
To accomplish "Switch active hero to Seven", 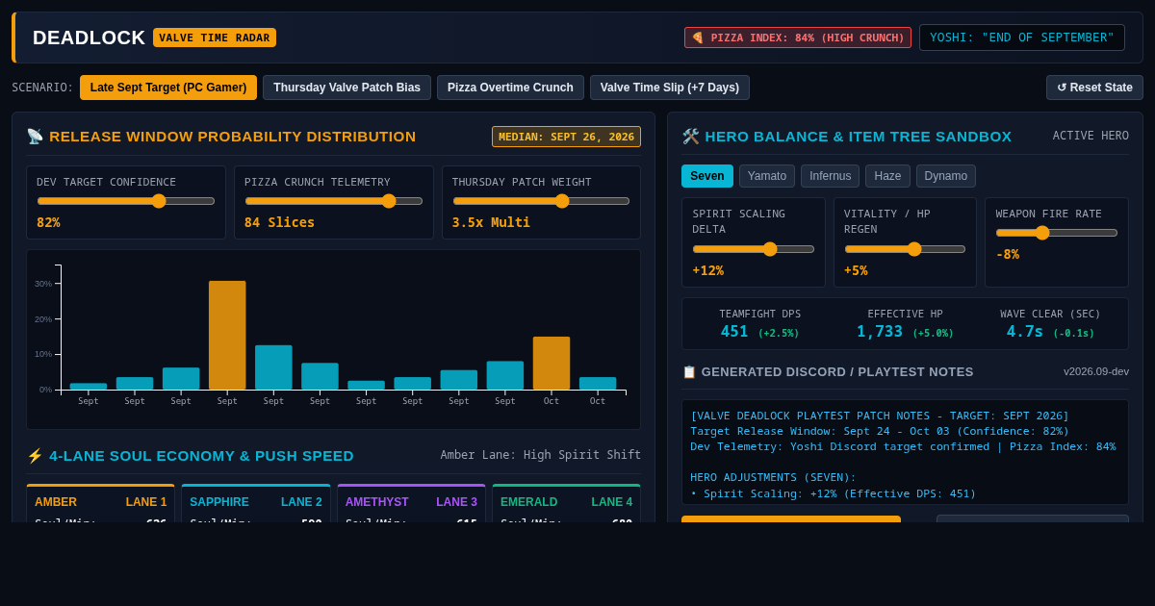I will click(707, 176).
